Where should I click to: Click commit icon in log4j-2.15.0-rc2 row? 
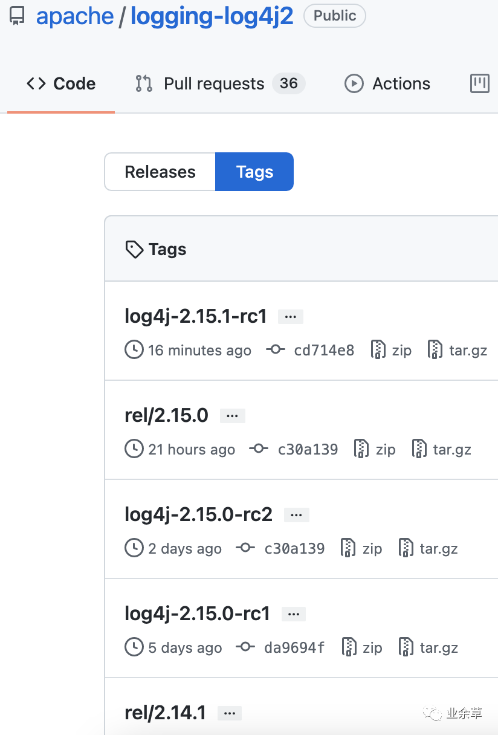(246, 548)
